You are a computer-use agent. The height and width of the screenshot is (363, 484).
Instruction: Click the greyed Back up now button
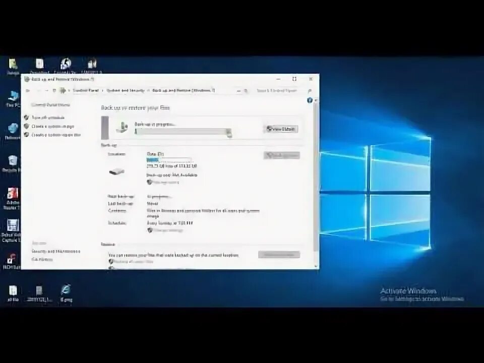[281, 155]
